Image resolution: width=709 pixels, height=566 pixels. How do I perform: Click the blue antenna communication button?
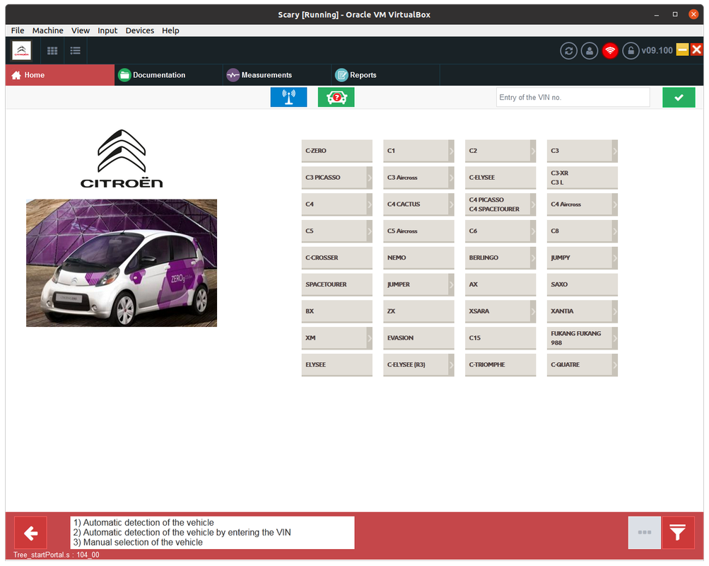288,97
